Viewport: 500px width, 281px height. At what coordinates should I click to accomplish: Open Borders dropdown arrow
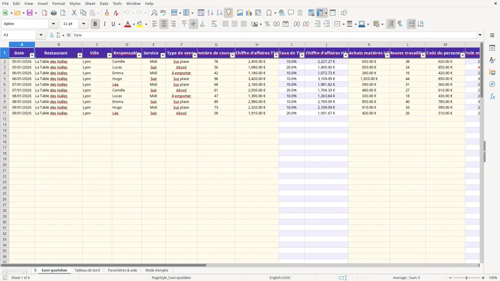tap(344, 24)
